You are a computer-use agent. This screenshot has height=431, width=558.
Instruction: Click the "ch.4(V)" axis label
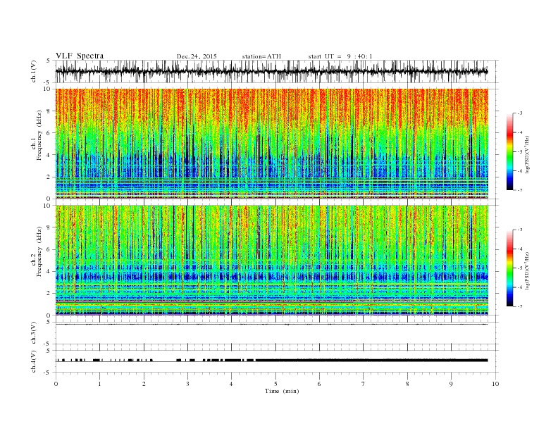tap(34, 362)
